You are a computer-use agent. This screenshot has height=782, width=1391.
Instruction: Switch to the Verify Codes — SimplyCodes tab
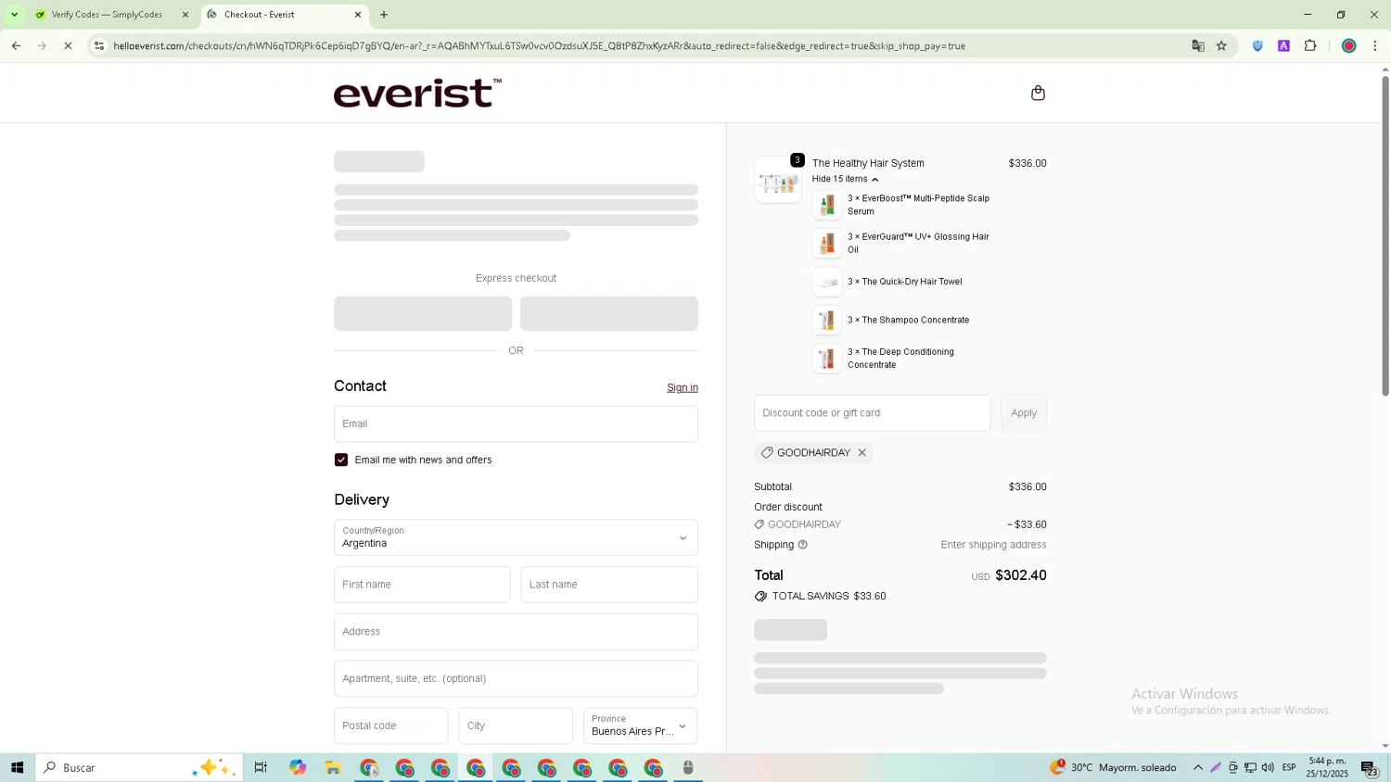[x=107, y=15]
